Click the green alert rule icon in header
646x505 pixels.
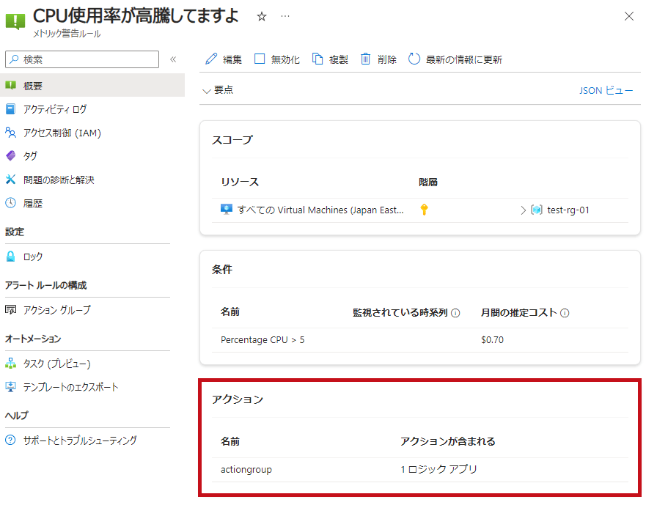coord(15,21)
